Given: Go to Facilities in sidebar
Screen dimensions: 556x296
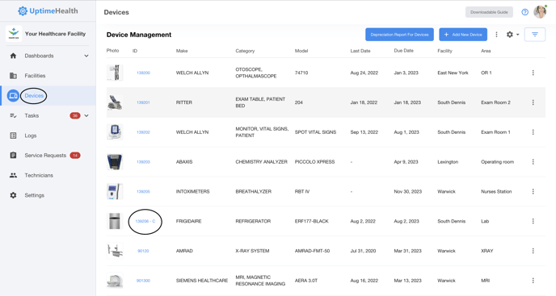Looking at the screenshot, I should point(35,76).
